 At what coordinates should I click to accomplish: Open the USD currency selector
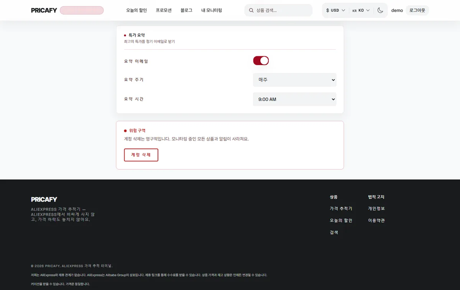point(335,10)
